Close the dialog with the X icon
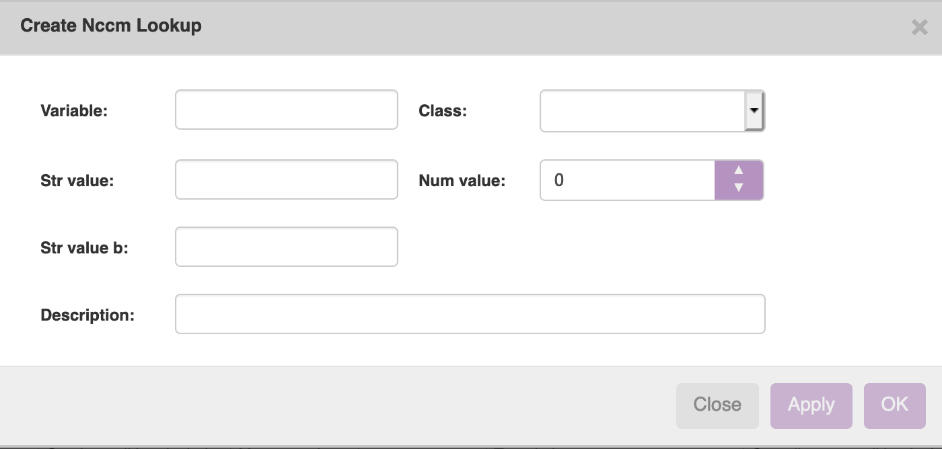Image resolution: width=942 pixels, height=449 pixels. [919, 28]
